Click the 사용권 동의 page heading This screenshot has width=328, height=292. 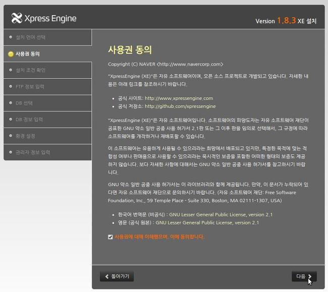point(130,50)
